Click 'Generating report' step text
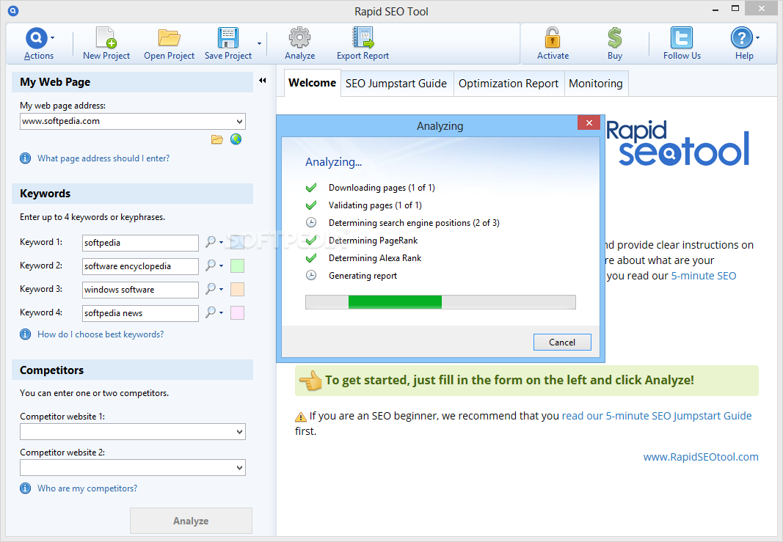783x542 pixels. pos(363,276)
